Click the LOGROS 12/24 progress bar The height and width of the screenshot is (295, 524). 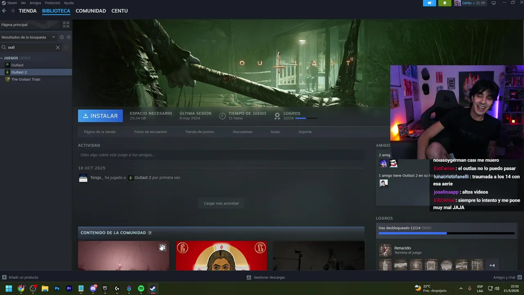point(306,118)
